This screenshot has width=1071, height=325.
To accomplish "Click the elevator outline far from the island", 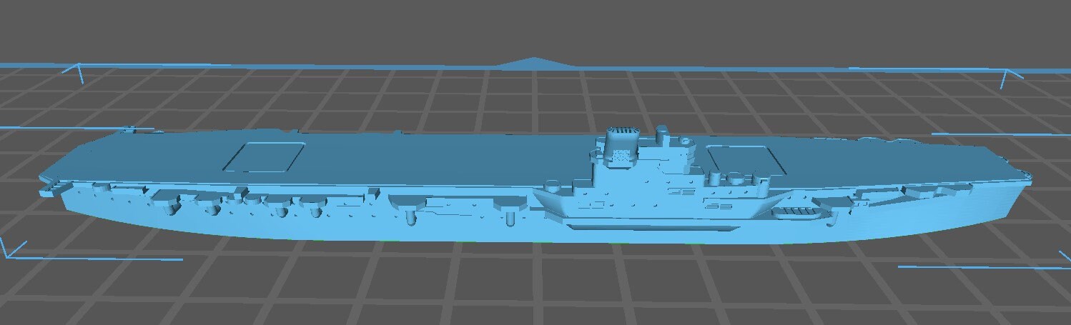I will 266,155.
